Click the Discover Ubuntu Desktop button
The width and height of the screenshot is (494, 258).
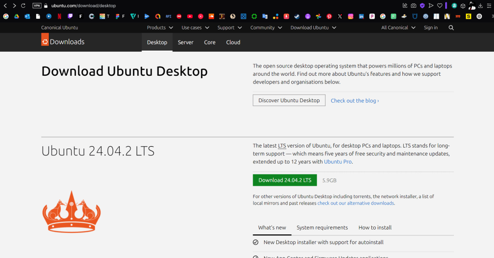(x=289, y=100)
